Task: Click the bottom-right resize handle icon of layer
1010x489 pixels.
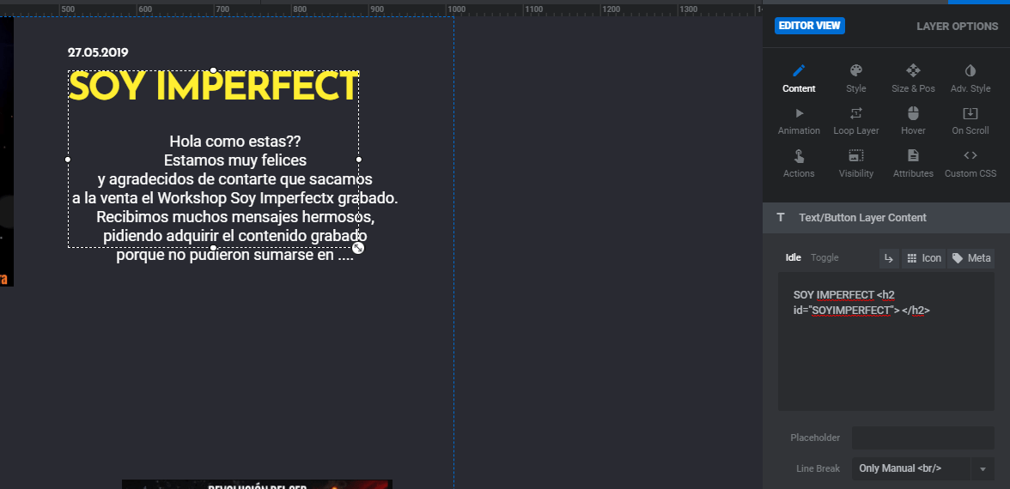Action: coord(358,249)
